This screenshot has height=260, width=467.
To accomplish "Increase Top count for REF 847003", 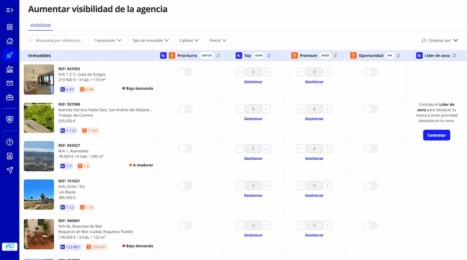I will [x=267, y=72].
